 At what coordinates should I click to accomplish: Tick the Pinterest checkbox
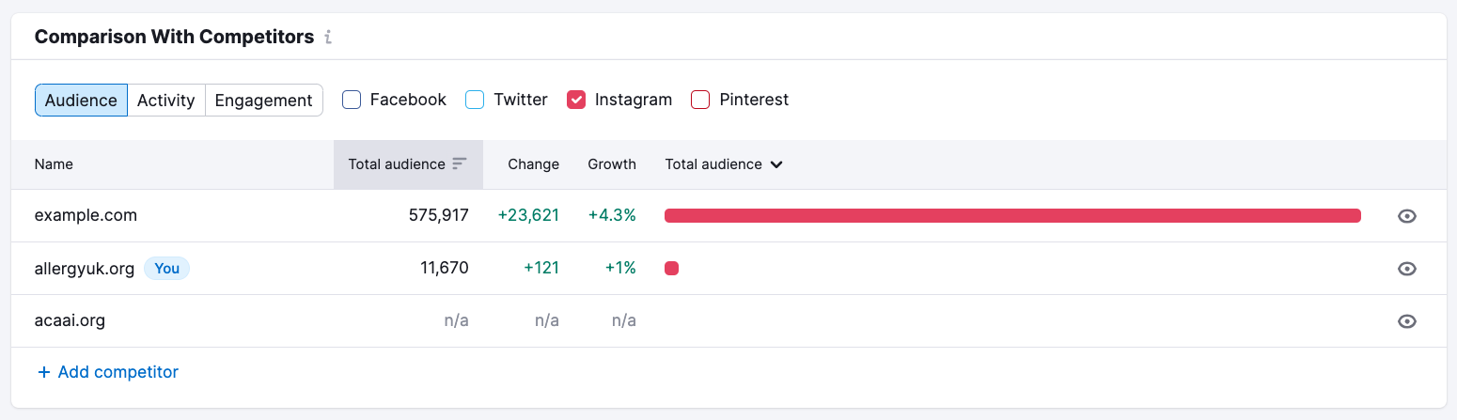[700, 100]
